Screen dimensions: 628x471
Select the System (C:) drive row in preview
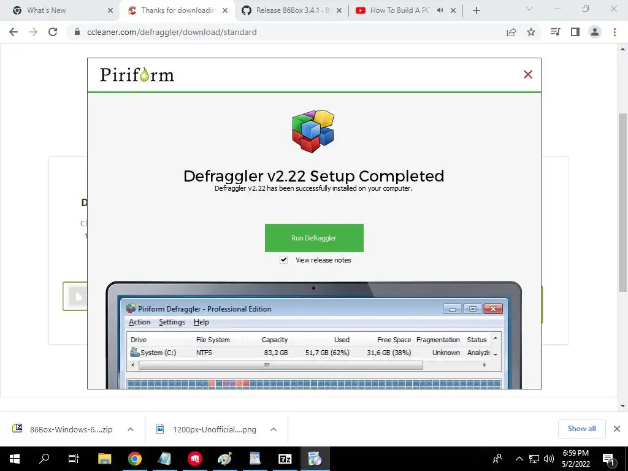(x=309, y=353)
